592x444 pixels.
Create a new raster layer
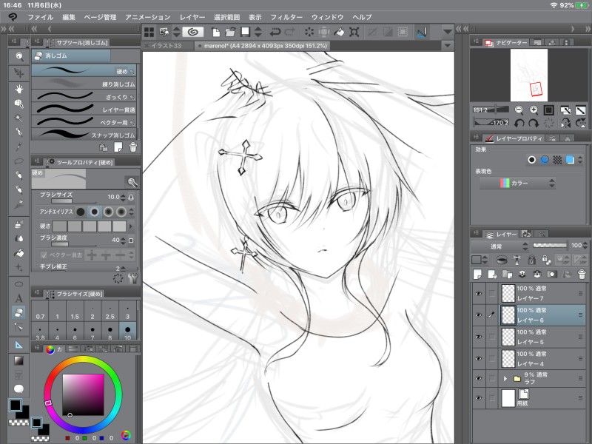[477, 274]
